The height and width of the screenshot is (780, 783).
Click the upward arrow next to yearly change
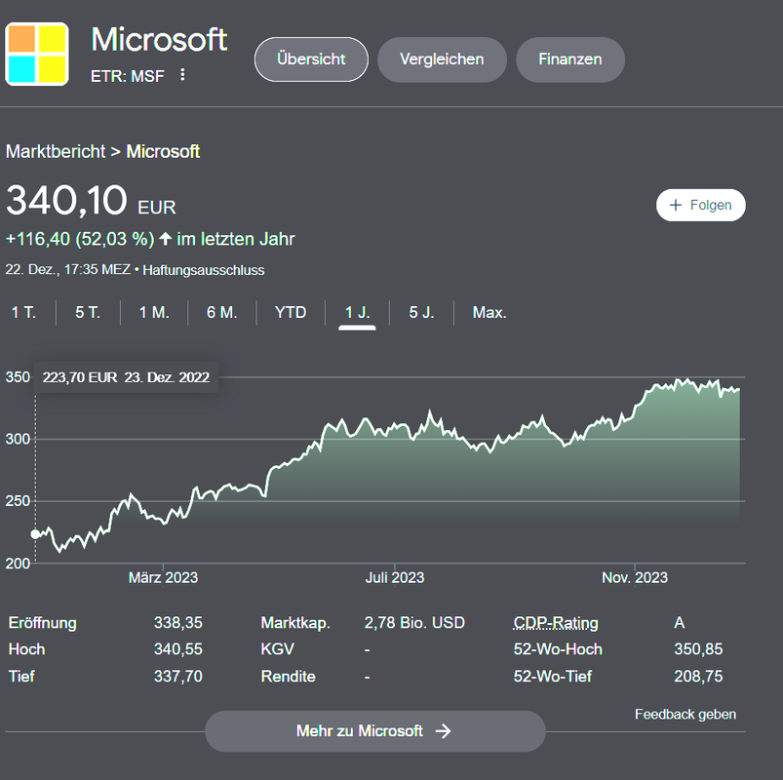pos(166,239)
